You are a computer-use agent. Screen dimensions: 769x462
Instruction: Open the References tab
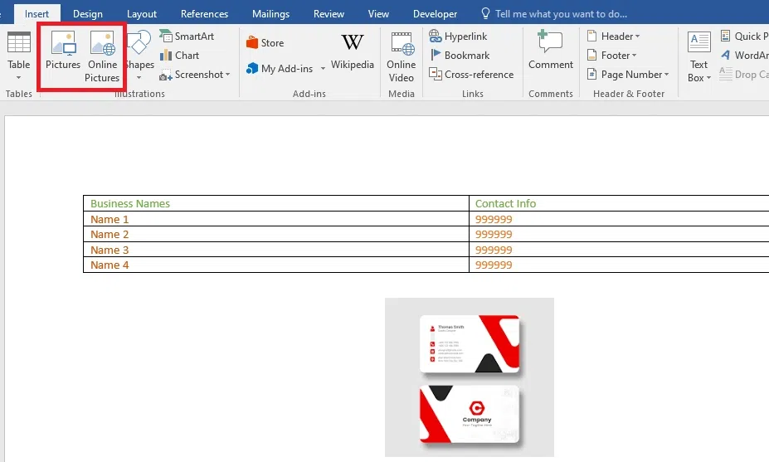[x=205, y=14]
